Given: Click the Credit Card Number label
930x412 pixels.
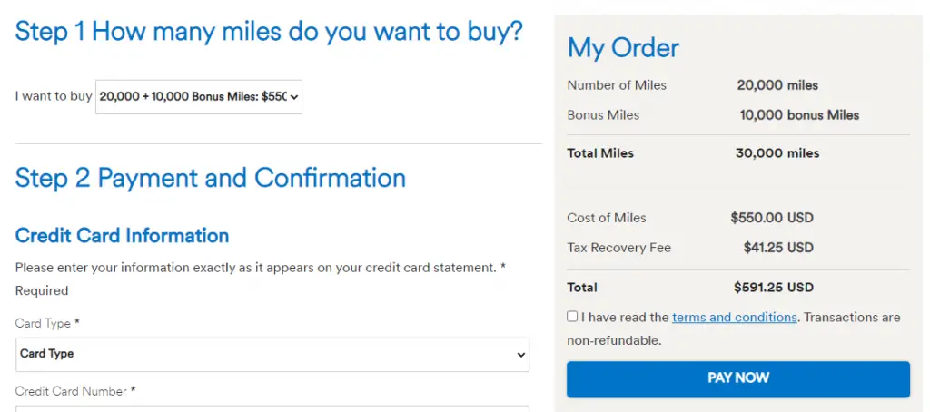Looking at the screenshot, I should coord(75,391).
